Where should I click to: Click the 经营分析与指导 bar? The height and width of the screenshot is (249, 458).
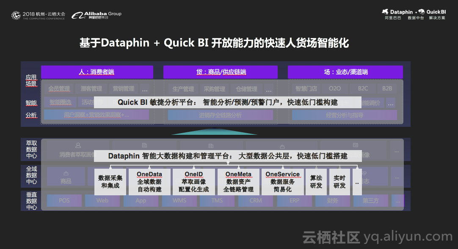tap(345, 115)
